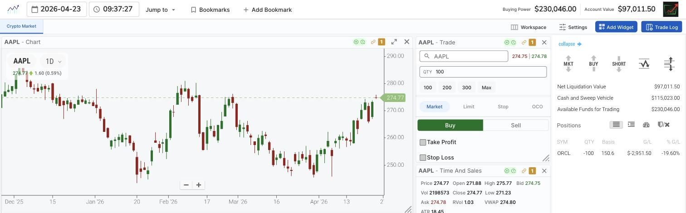Select the Positions indented list view icon
686x213 pixels.
(631, 125)
